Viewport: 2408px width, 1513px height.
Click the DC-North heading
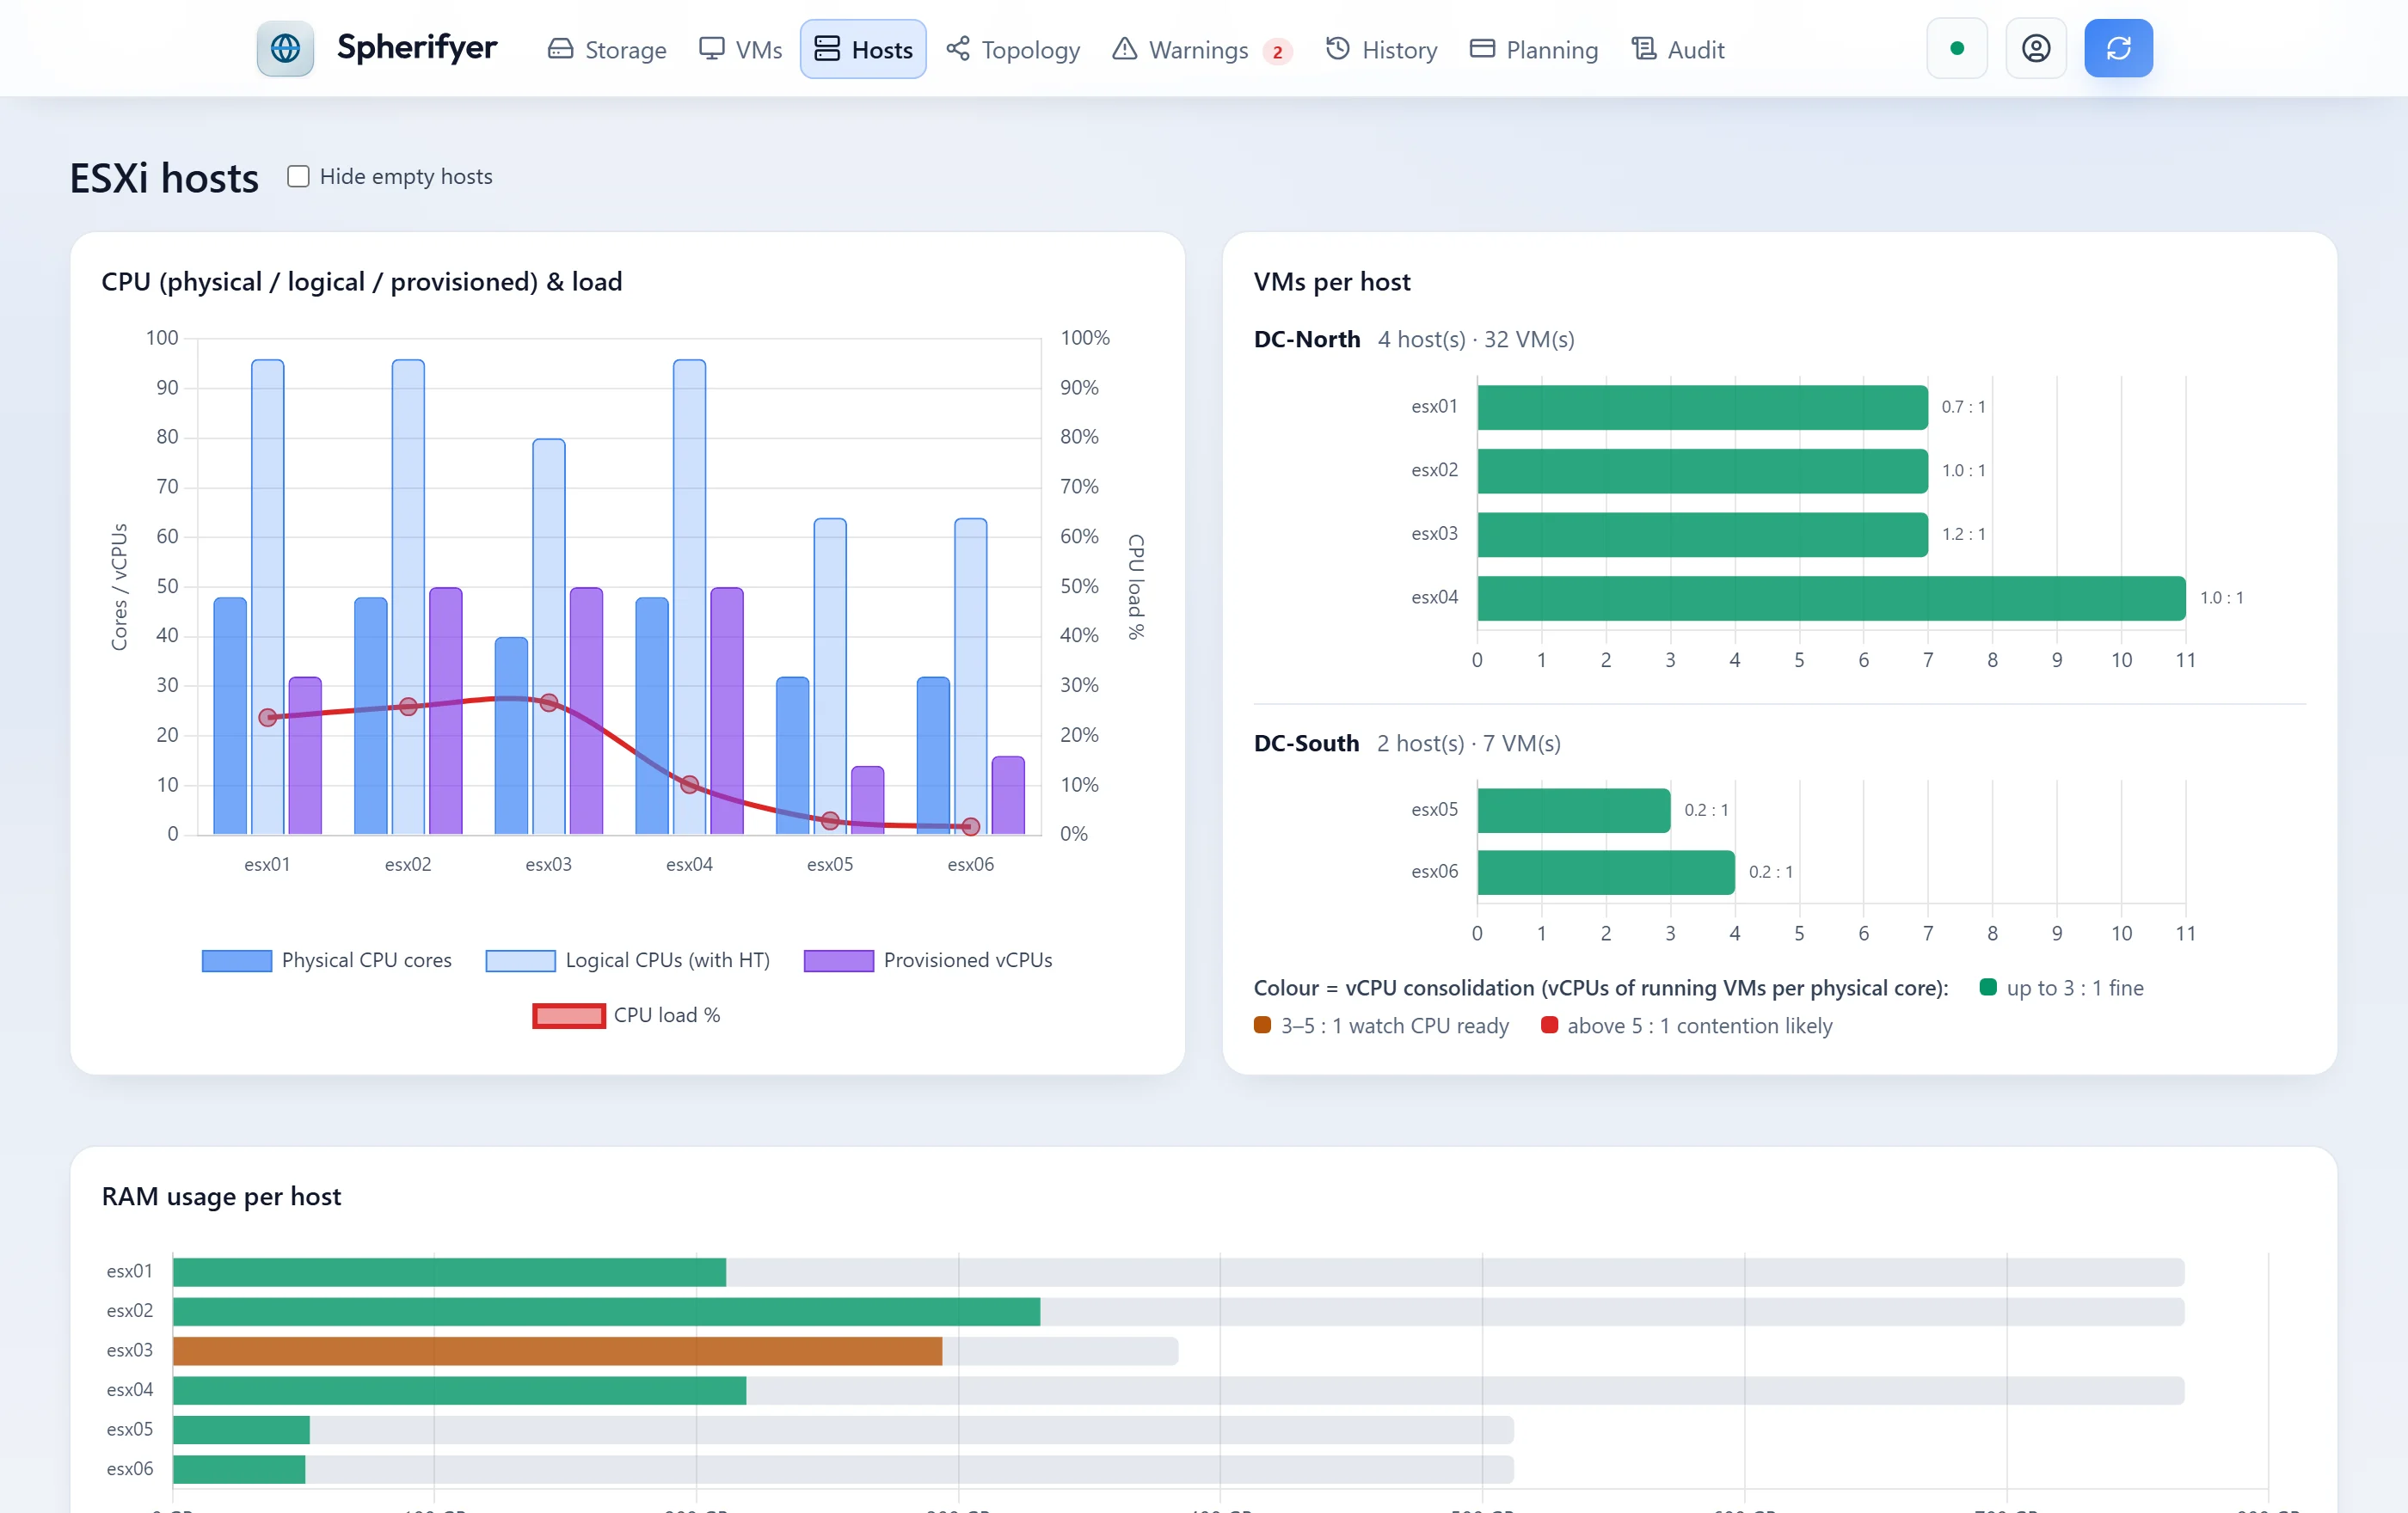(1307, 340)
